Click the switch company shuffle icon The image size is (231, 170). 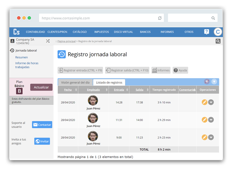pyautogui.click(x=48, y=41)
